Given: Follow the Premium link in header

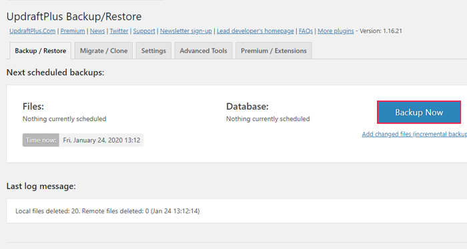Looking at the screenshot, I should [x=73, y=31].
